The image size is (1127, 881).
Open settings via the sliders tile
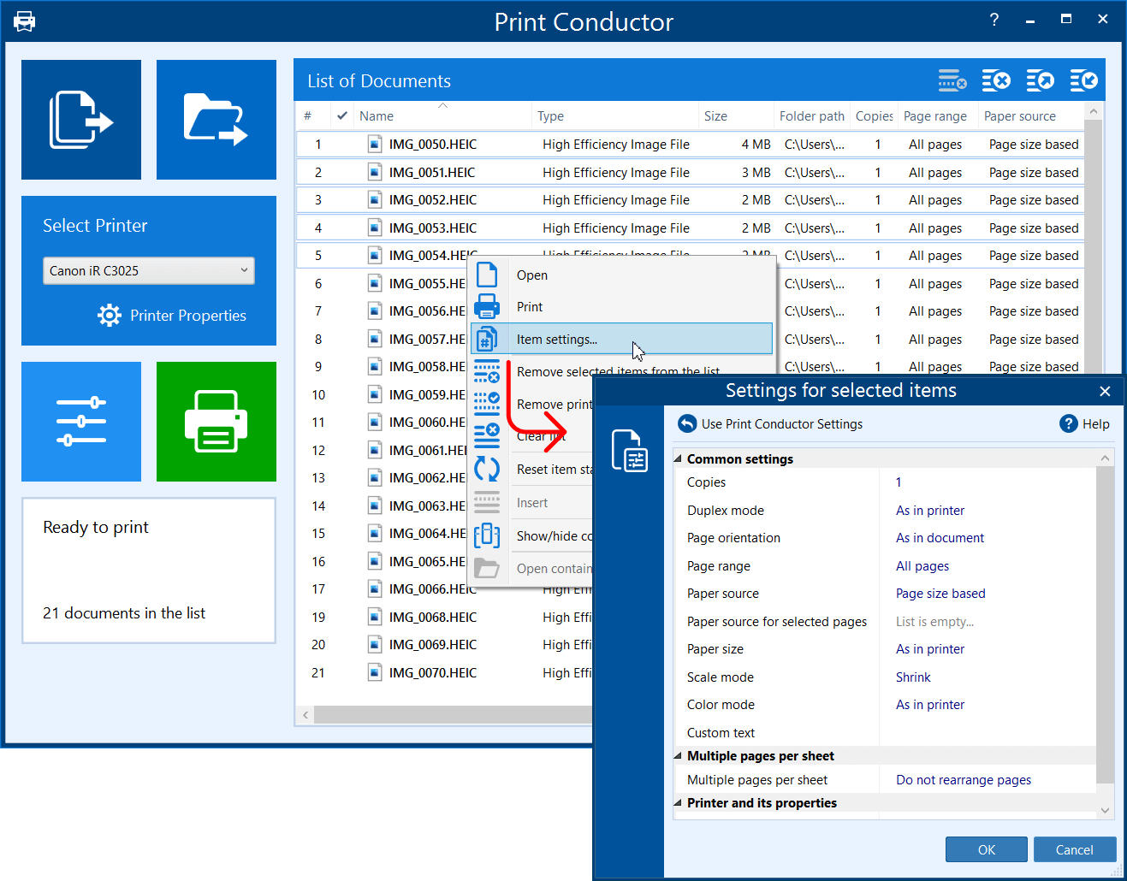pos(81,422)
